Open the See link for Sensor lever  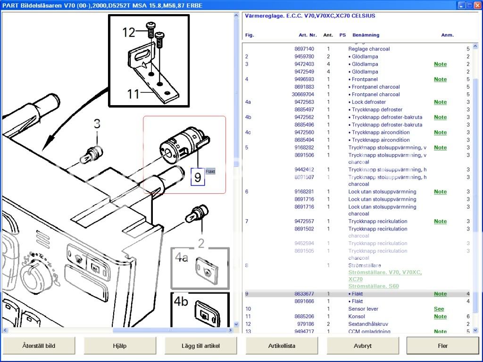point(439,309)
